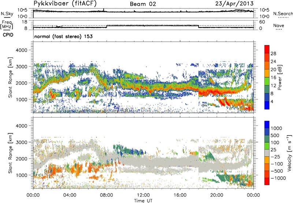The image size is (293, 203).
Task: Click the '20:00' time axis tick label
Action: pyautogui.click(x=216, y=195)
